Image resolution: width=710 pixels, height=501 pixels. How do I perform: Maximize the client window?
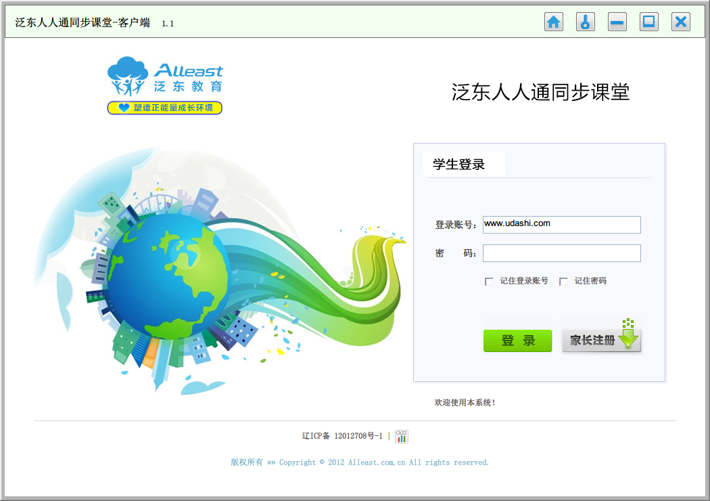point(649,22)
